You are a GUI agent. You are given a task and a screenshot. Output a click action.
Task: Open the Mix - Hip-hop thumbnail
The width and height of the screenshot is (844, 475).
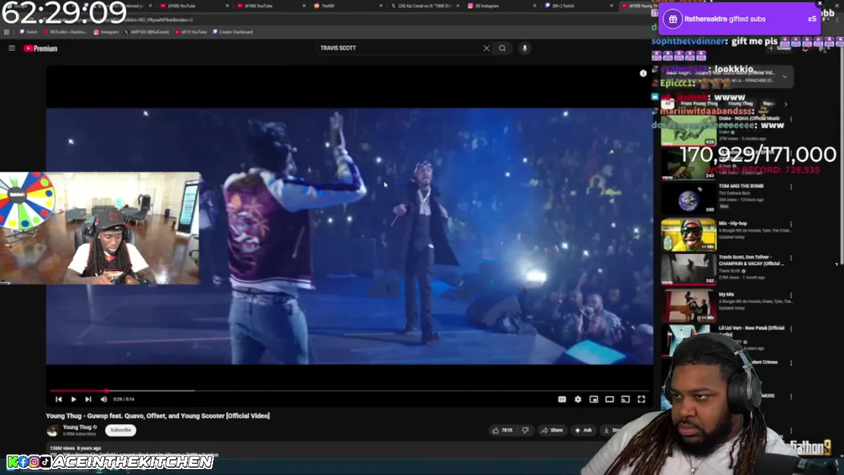click(x=688, y=235)
